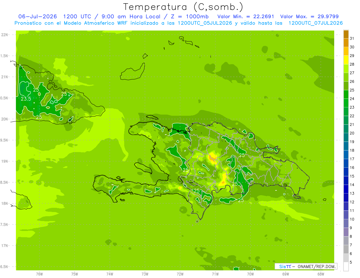Click "1200UTC_07JUL2026" valid-until time text

(315, 23)
